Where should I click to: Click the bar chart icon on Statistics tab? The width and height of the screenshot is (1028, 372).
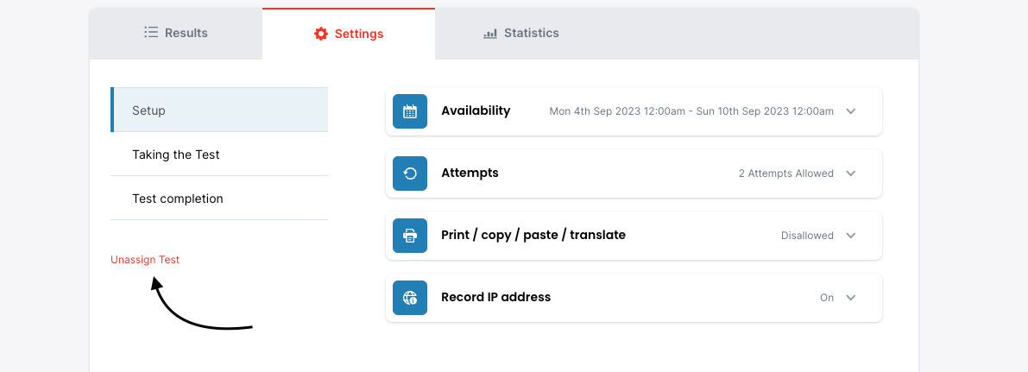pos(490,34)
